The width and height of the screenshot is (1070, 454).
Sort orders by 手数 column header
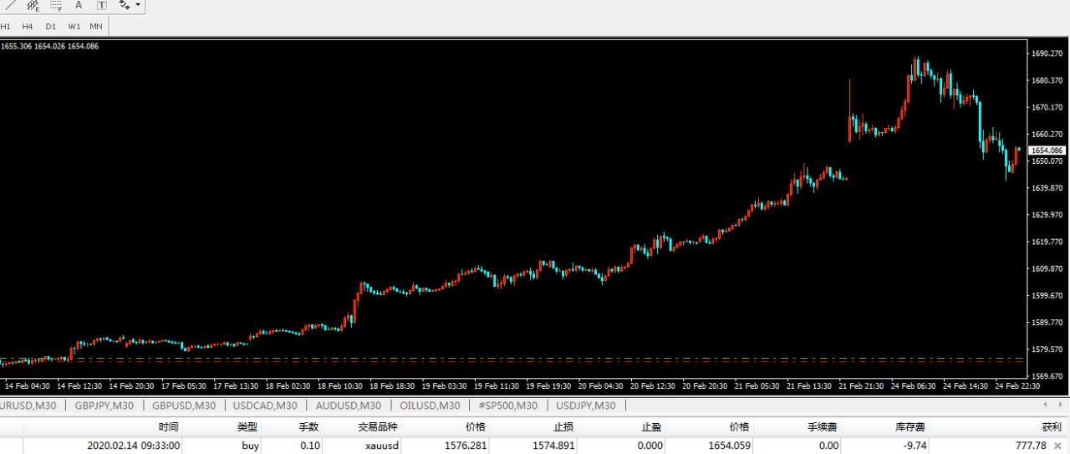coord(308,426)
